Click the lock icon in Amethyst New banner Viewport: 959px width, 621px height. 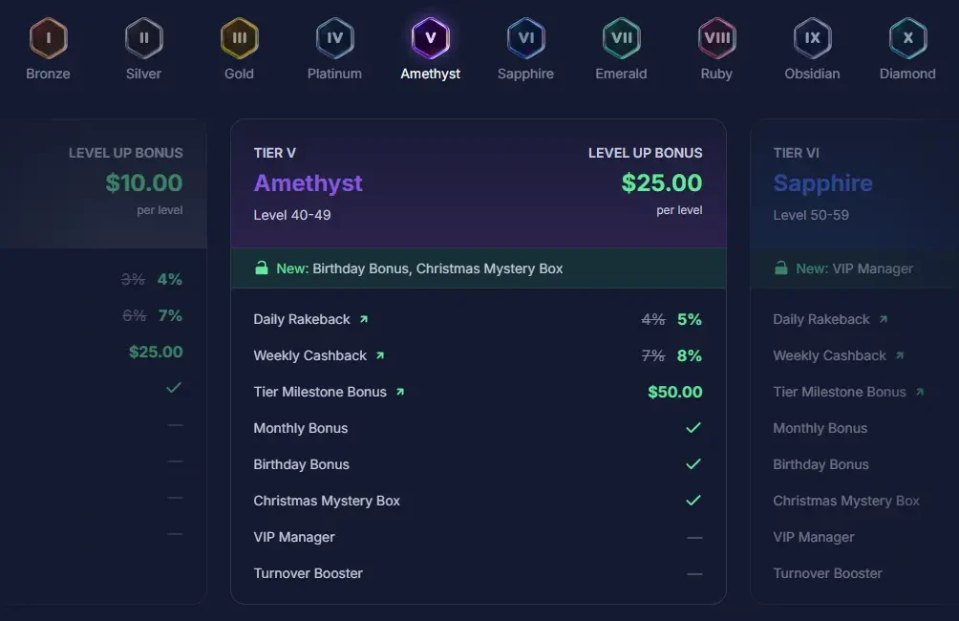(x=261, y=268)
